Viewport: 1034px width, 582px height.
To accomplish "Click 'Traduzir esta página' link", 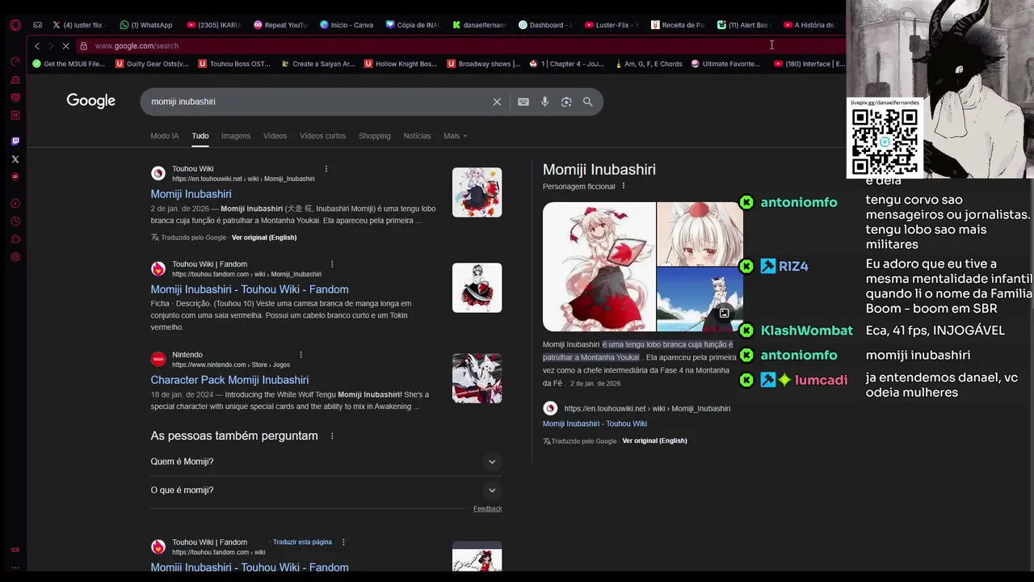I will (302, 542).
